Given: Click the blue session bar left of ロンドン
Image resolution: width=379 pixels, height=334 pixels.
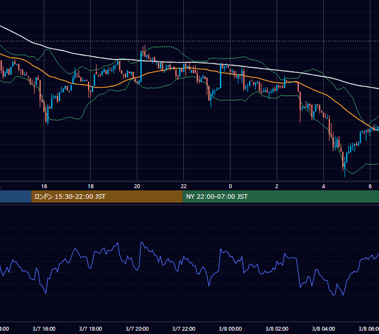Looking at the screenshot, I should (16, 197).
